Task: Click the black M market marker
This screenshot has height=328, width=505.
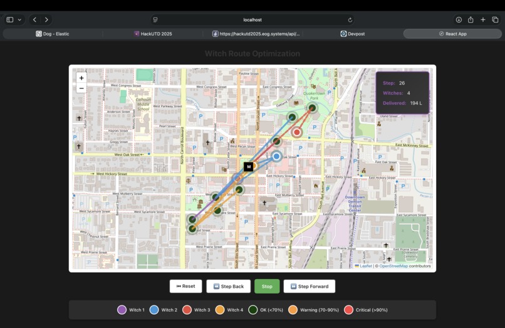Action: 248,167
